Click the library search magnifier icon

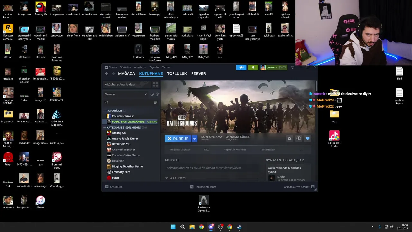pos(106,102)
